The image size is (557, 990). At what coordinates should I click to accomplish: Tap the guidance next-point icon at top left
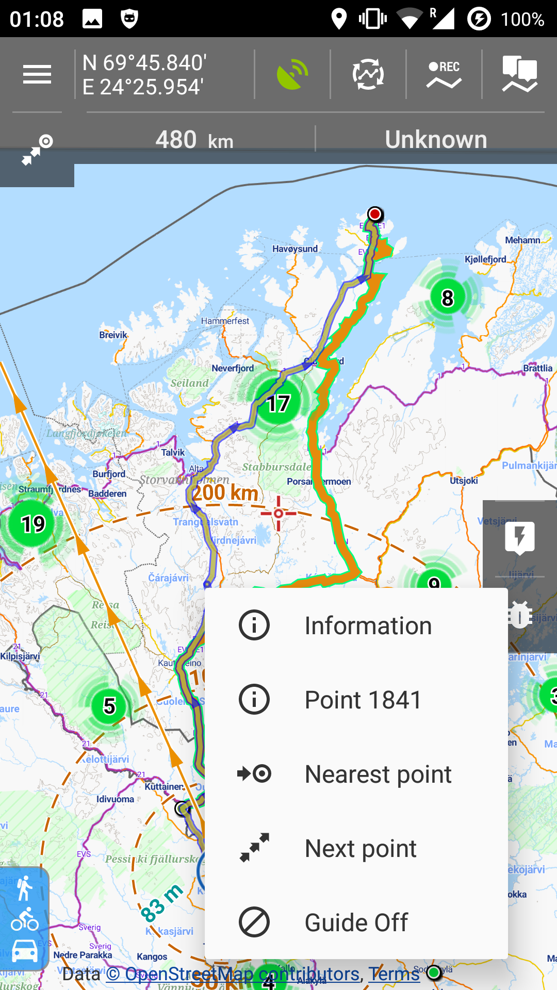point(37,150)
